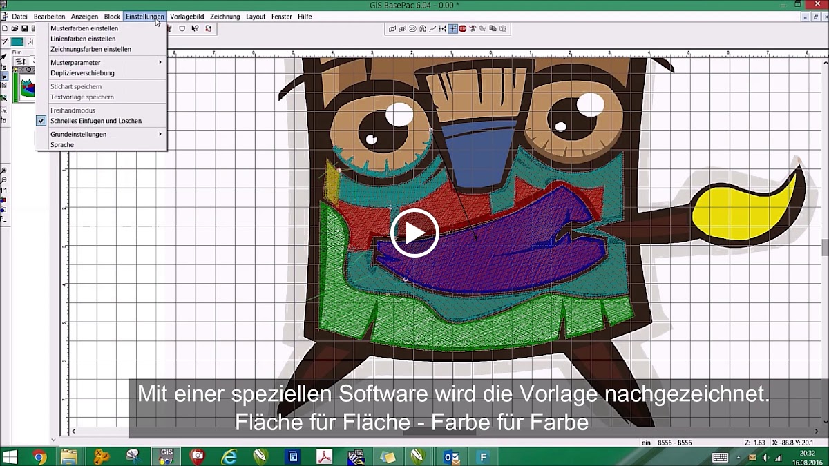Viewport: 829px width, 466px height.
Task: Click the scissors cut icon
Action: (473, 29)
